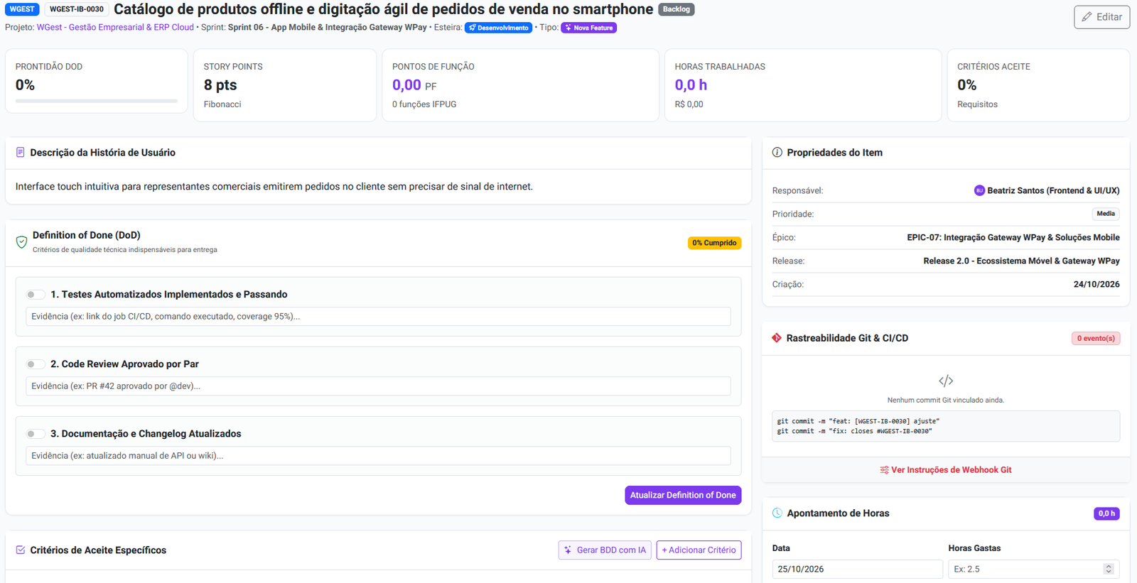Click the Testes Automatizados evidence input field

point(378,317)
